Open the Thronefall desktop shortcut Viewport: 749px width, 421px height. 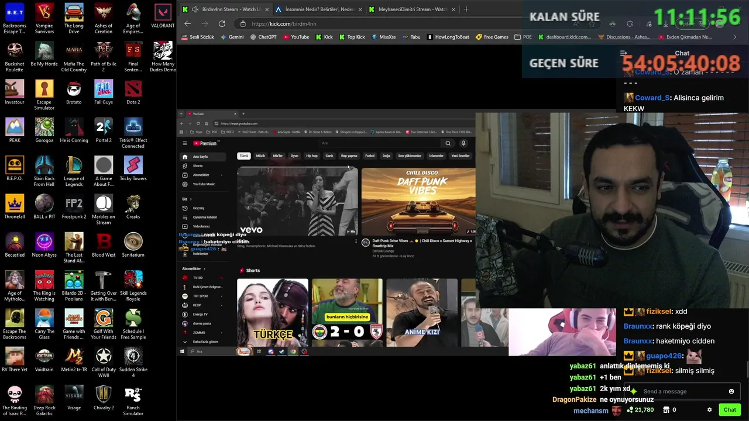click(15, 207)
